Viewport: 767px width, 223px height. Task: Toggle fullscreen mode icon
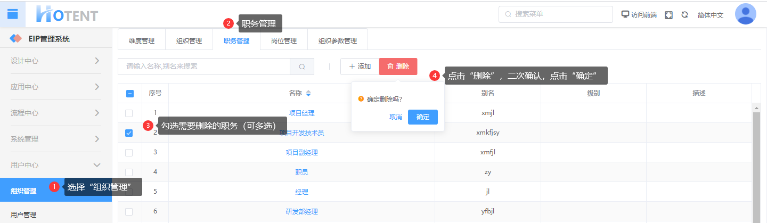(x=668, y=15)
